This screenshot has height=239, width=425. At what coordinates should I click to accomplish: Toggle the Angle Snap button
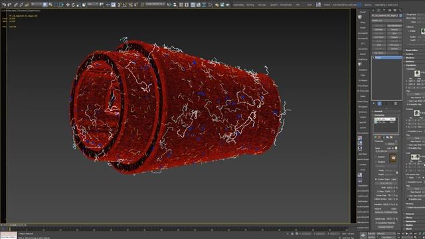[125, 5]
